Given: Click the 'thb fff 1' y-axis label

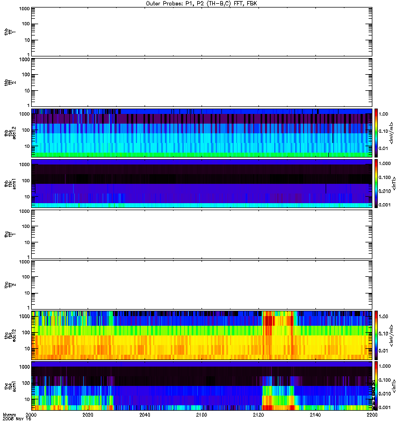Looking at the screenshot, I should (x=10, y=32).
